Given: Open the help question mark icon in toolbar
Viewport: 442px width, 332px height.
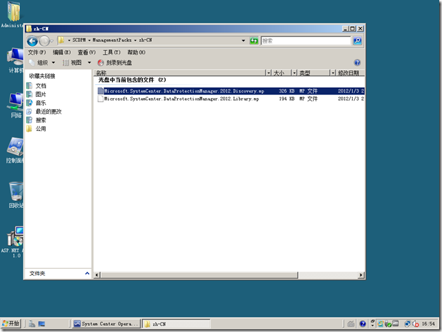Looking at the screenshot, I should [357, 62].
